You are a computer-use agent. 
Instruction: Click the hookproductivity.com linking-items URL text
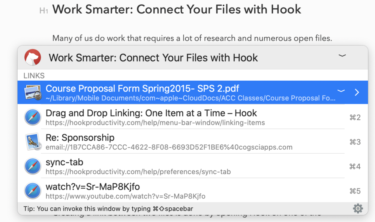pos(155,123)
